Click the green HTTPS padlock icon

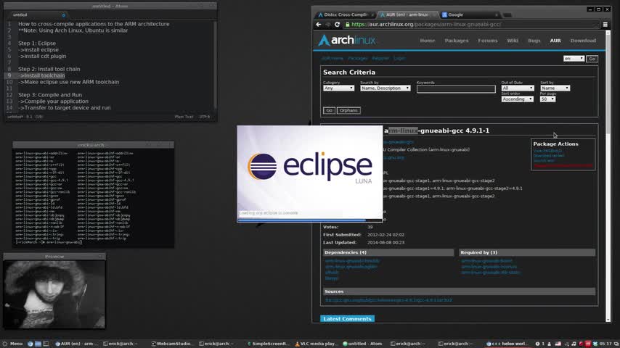click(347, 25)
